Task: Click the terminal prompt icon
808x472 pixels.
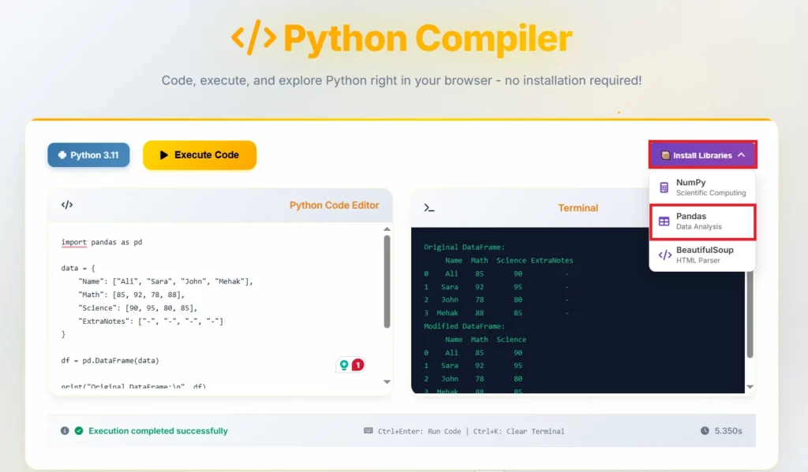Action: [428, 208]
